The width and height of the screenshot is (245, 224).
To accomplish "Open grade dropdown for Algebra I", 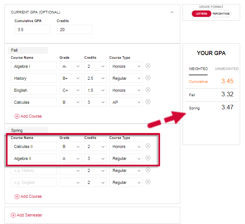I will tap(71, 66).
